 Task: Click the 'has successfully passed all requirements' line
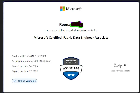(71, 30)
